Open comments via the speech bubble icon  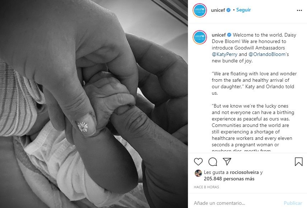(213, 162)
